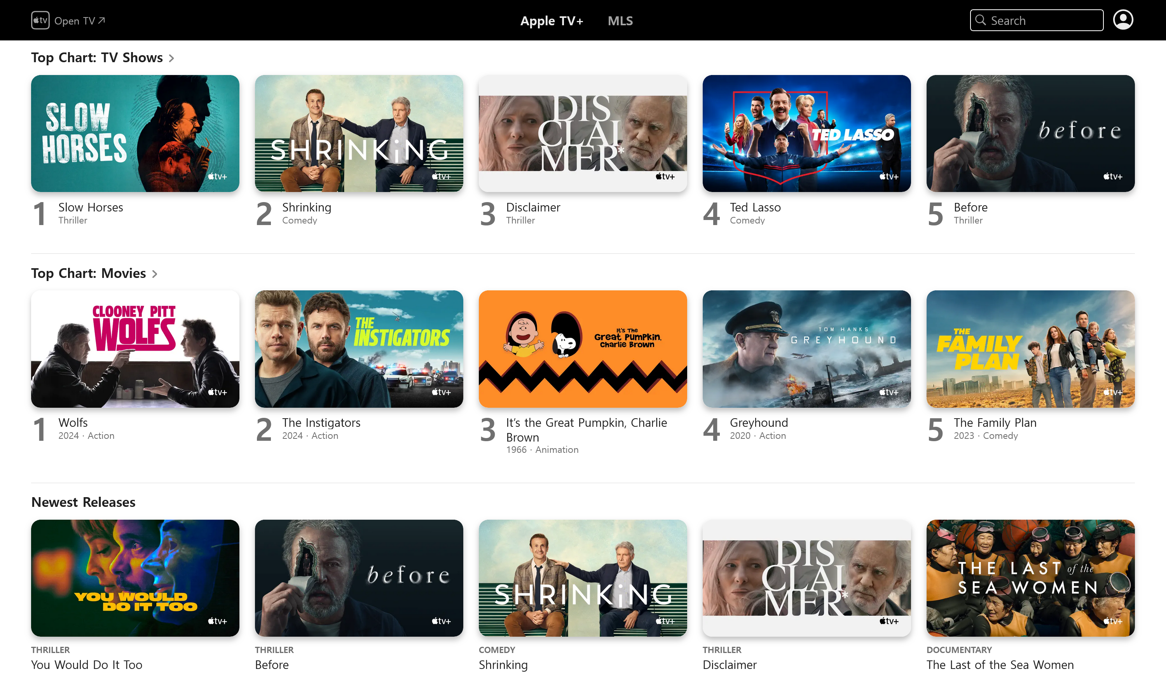The height and width of the screenshot is (674, 1166).
Task: Click The Last of the Sea Women poster
Action: tap(1030, 578)
